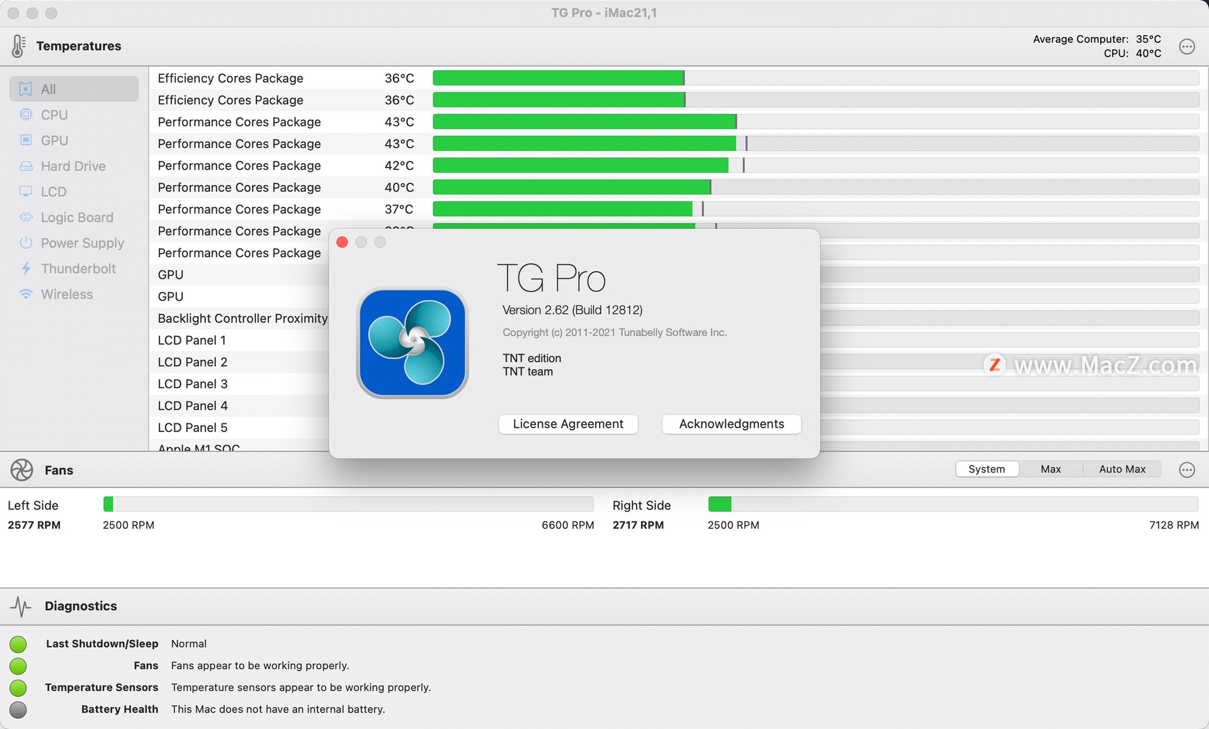Click the Left Side fan speed bar
Viewport: 1209px width, 729px height.
tap(348, 504)
